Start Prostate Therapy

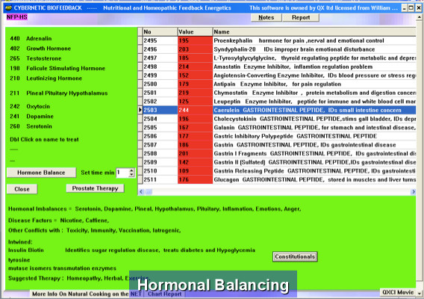click(96, 188)
